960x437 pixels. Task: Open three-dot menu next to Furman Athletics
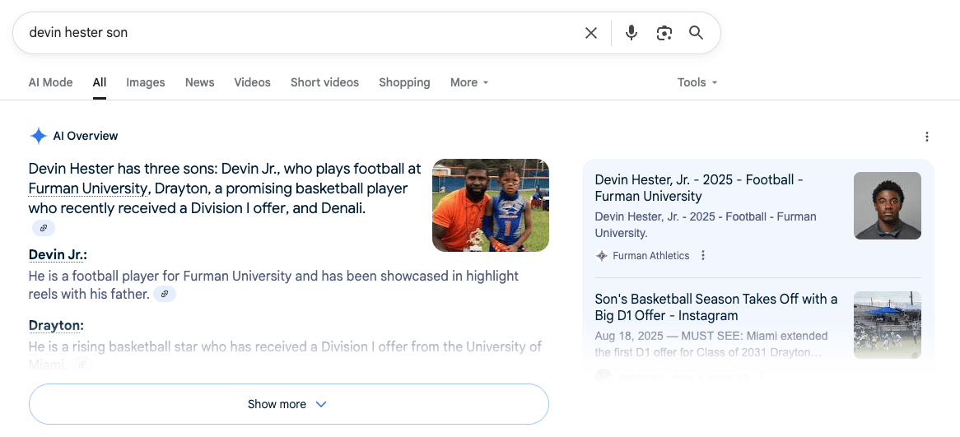703,255
